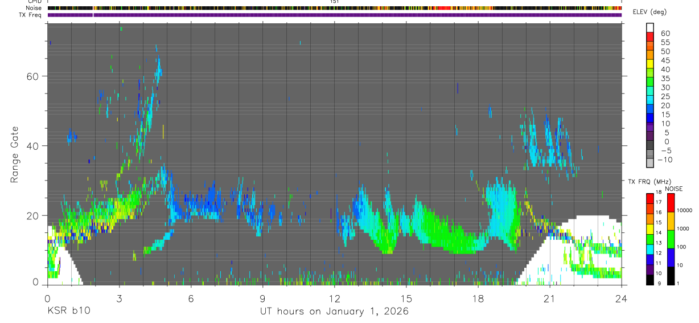Click the '151' CPID value at top
The height and width of the screenshot is (323, 699).
tap(334, 2)
